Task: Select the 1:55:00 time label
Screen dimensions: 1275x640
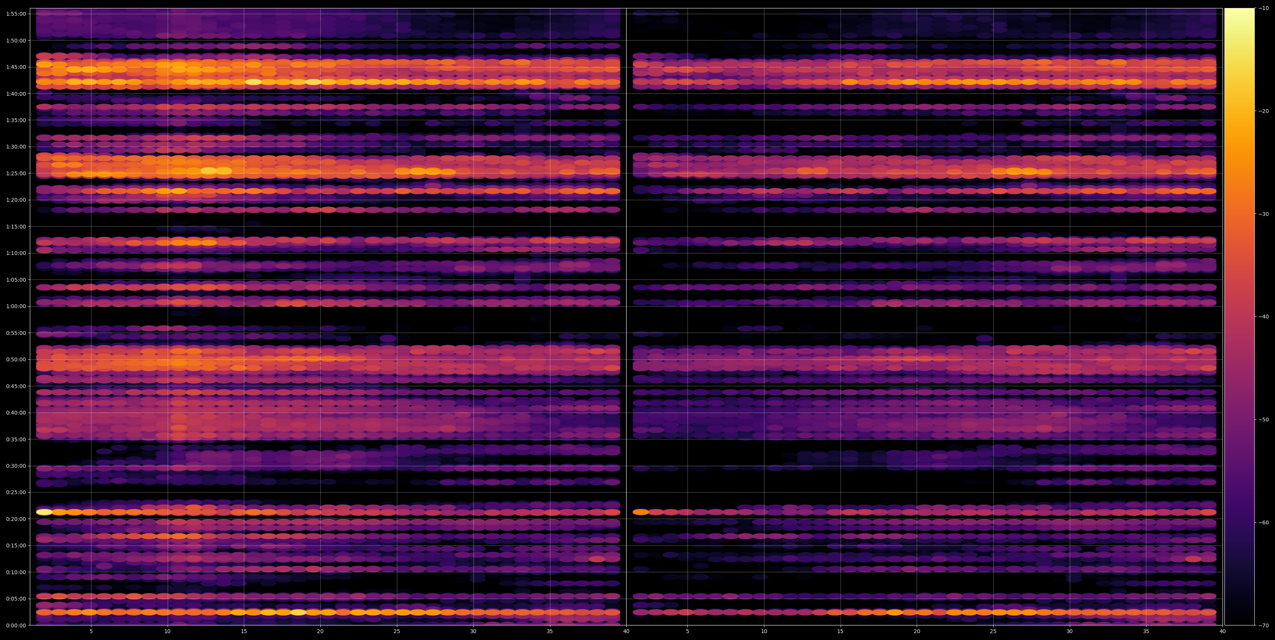Action: coord(16,14)
